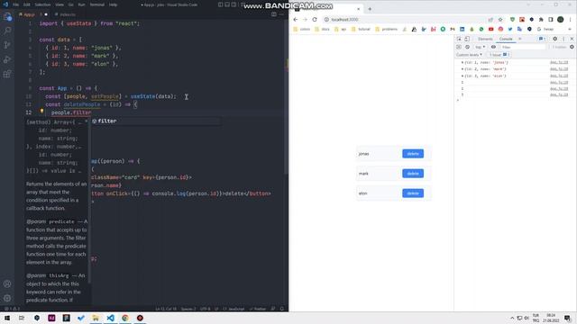577x324 pixels.
Task: Switch to the Elements tab in DevTools
Action: point(485,39)
